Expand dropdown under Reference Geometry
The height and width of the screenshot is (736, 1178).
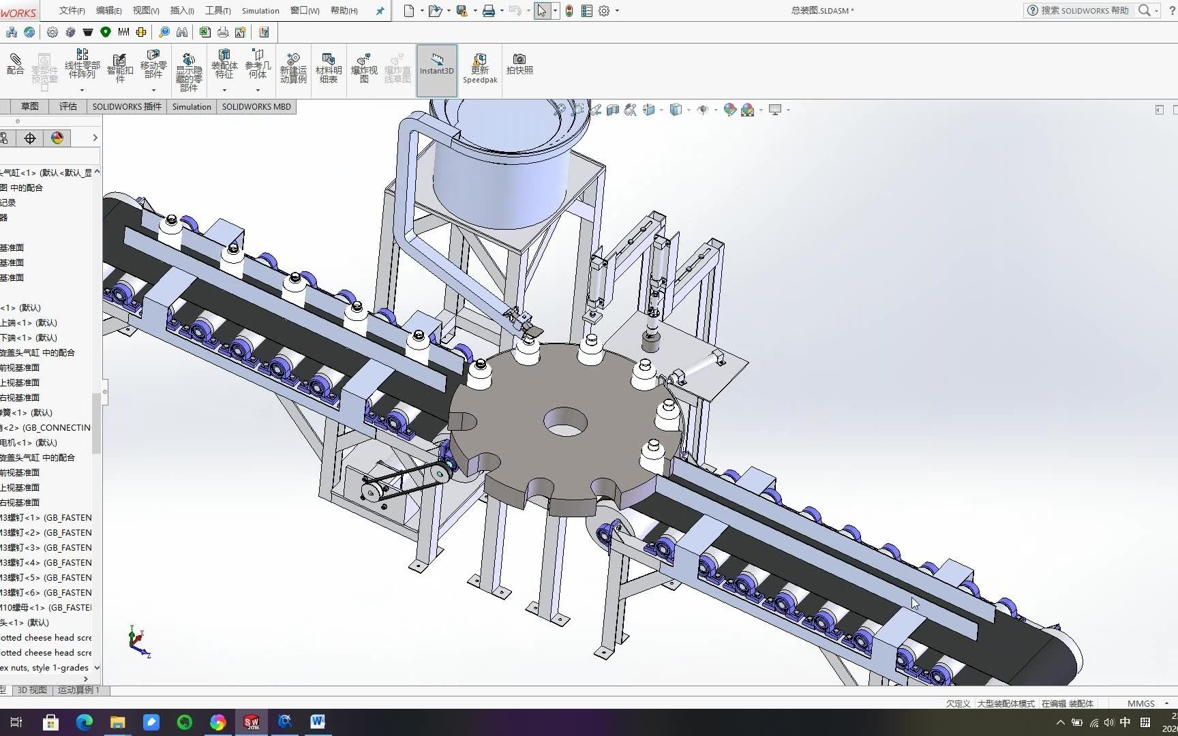tap(258, 90)
